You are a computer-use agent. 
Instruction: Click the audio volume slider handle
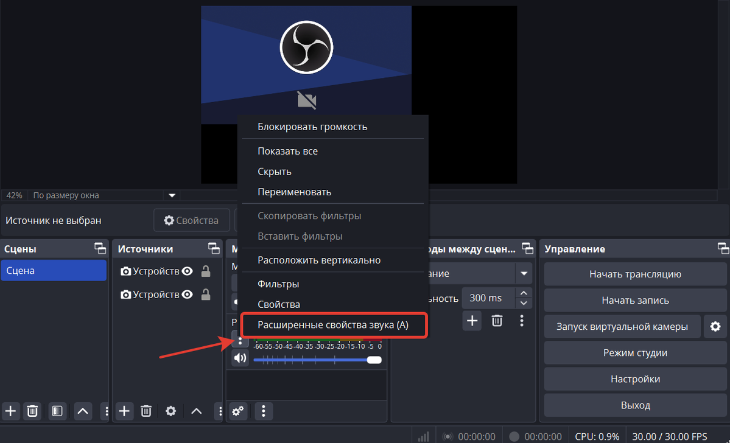[x=374, y=360]
